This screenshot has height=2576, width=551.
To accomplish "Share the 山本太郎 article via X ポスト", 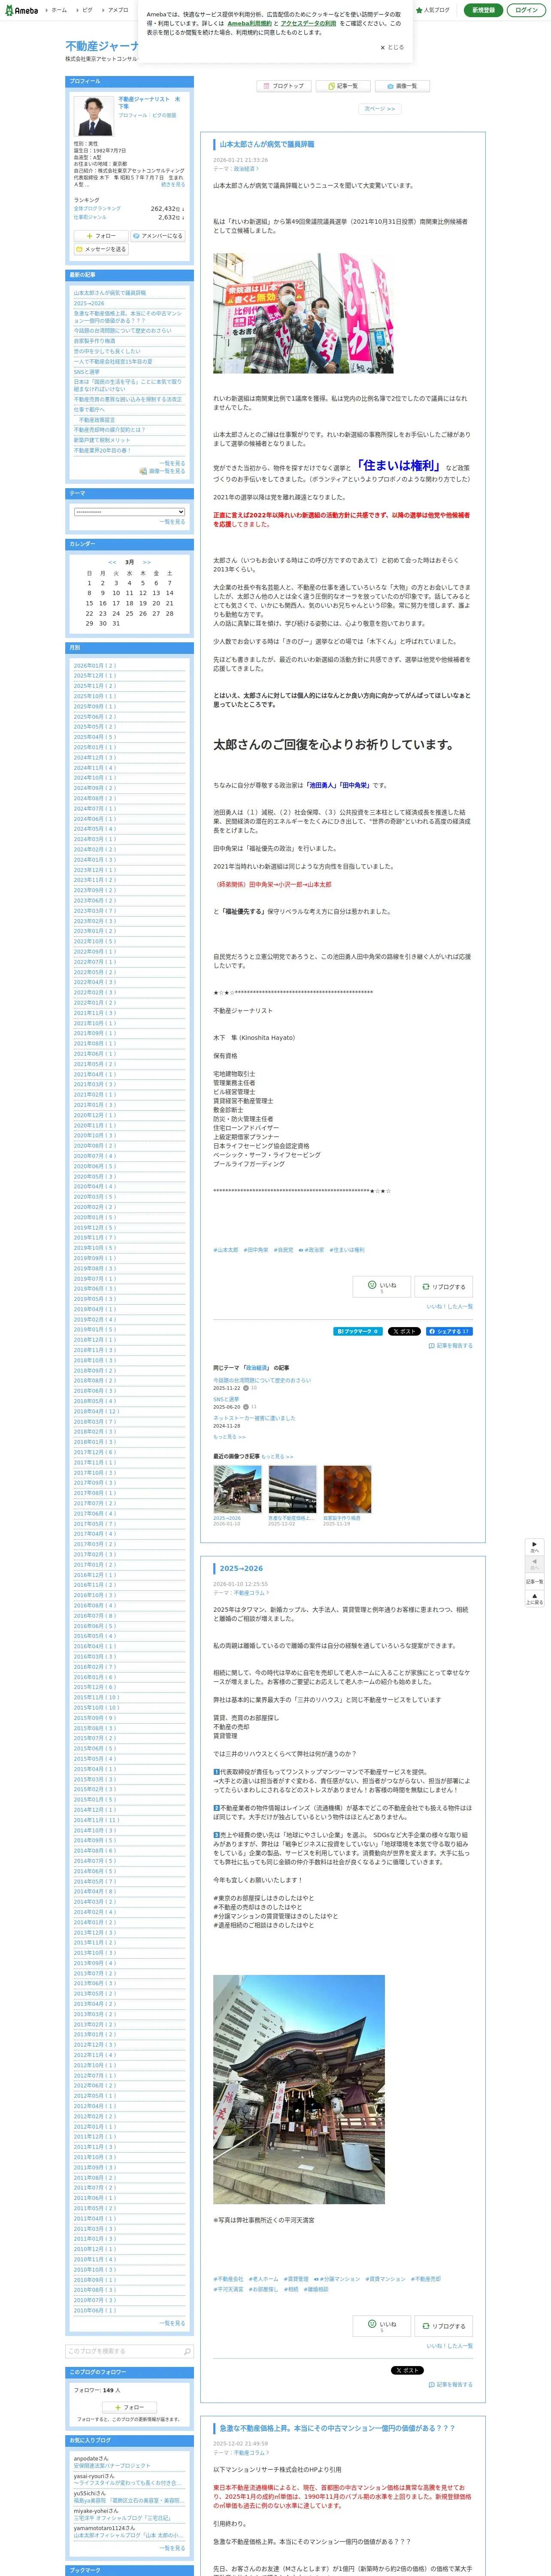I will (x=404, y=1331).
